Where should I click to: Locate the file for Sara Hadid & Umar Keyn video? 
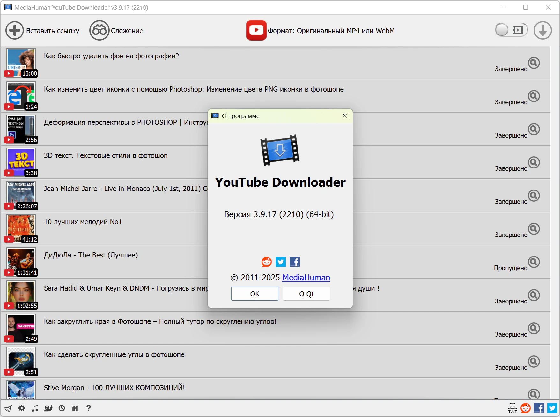click(x=534, y=295)
